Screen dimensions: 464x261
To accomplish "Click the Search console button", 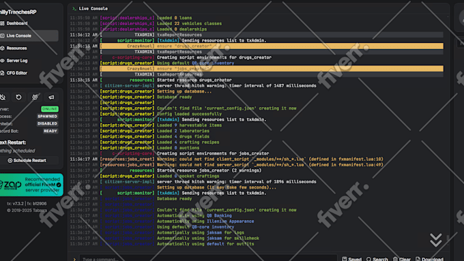I will [x=377, y=259].
